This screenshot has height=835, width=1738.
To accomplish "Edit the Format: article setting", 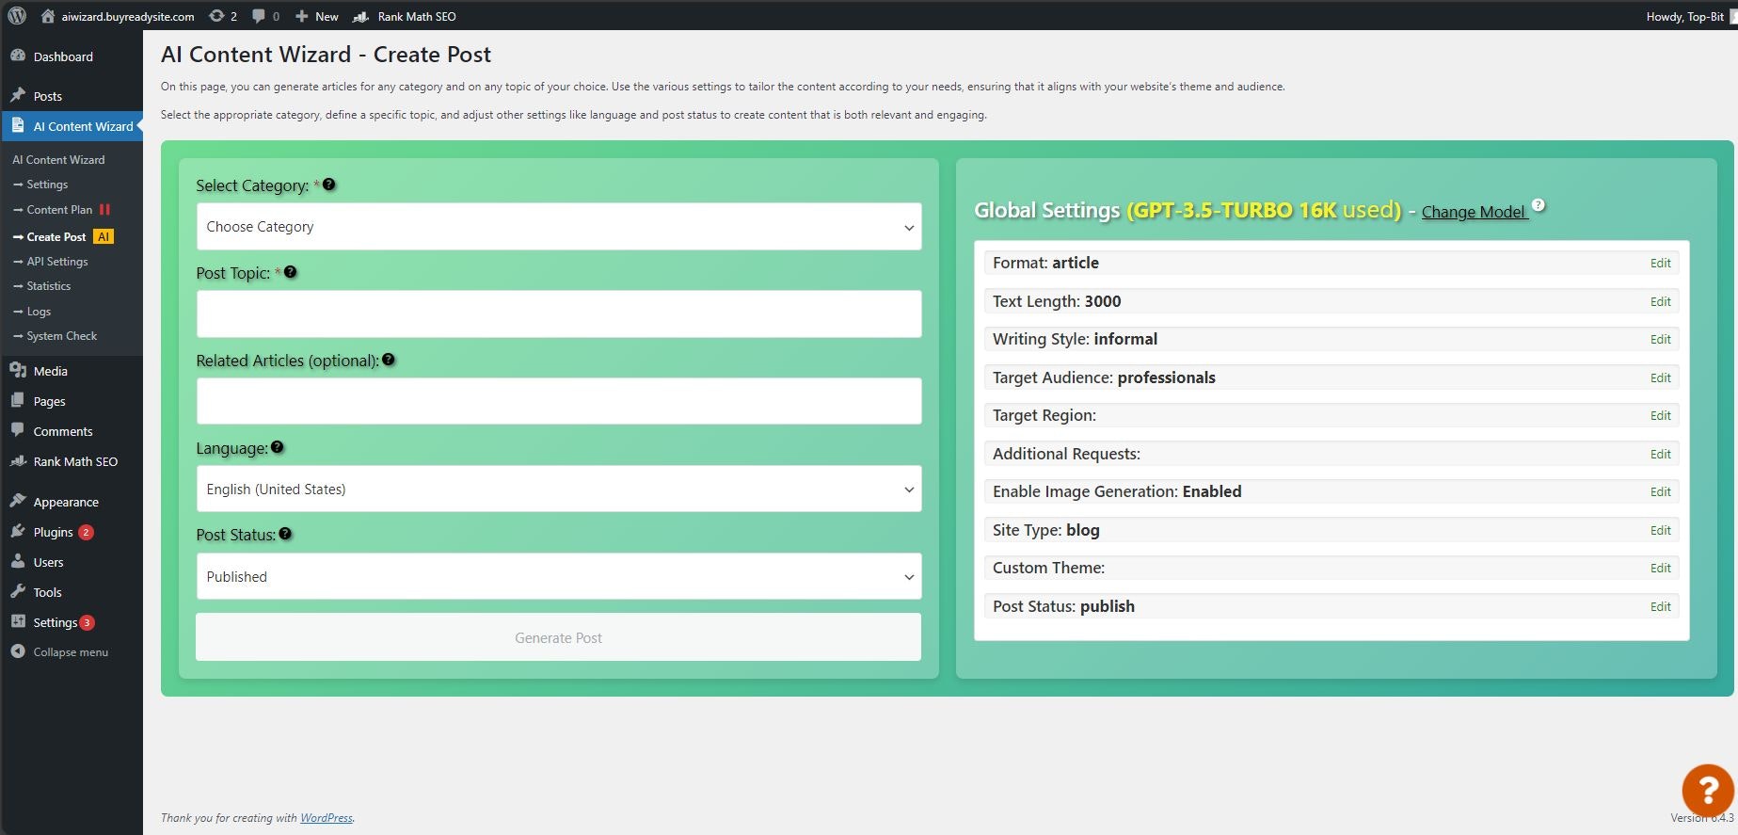I will click(1660, 264).
